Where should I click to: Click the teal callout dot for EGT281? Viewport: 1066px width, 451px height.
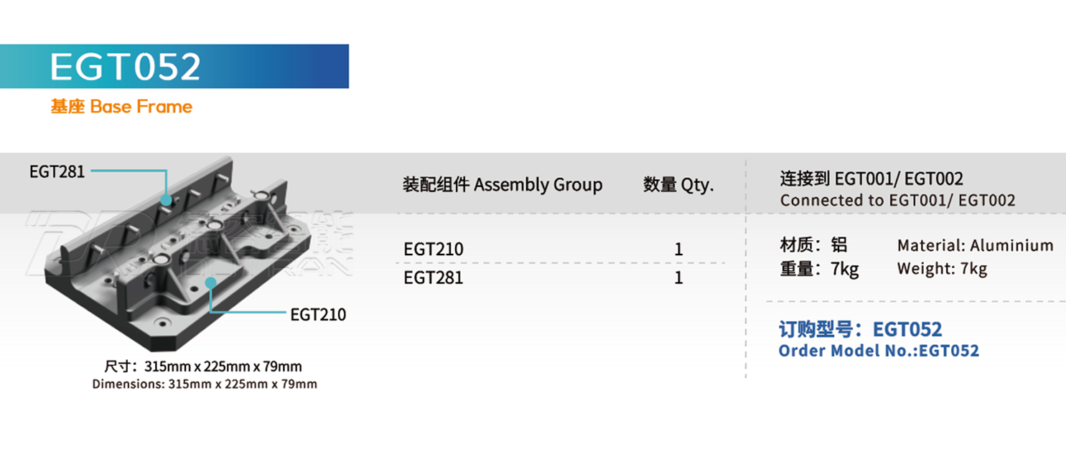[x=167, y=201]
